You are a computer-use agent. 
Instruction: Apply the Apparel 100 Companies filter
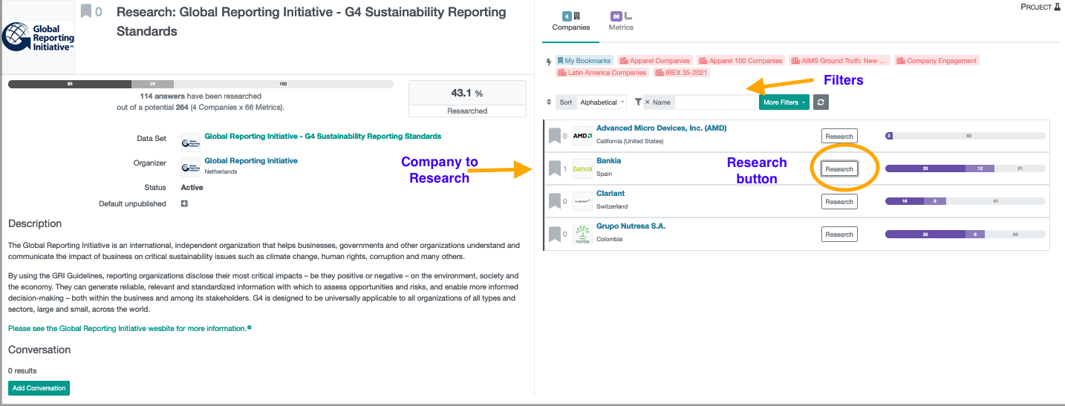[x=740, y=61]
